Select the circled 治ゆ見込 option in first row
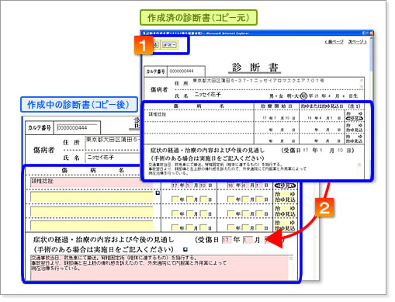This screenshot has height=302, width=395. pyautogui.click(x=285, y=186)
